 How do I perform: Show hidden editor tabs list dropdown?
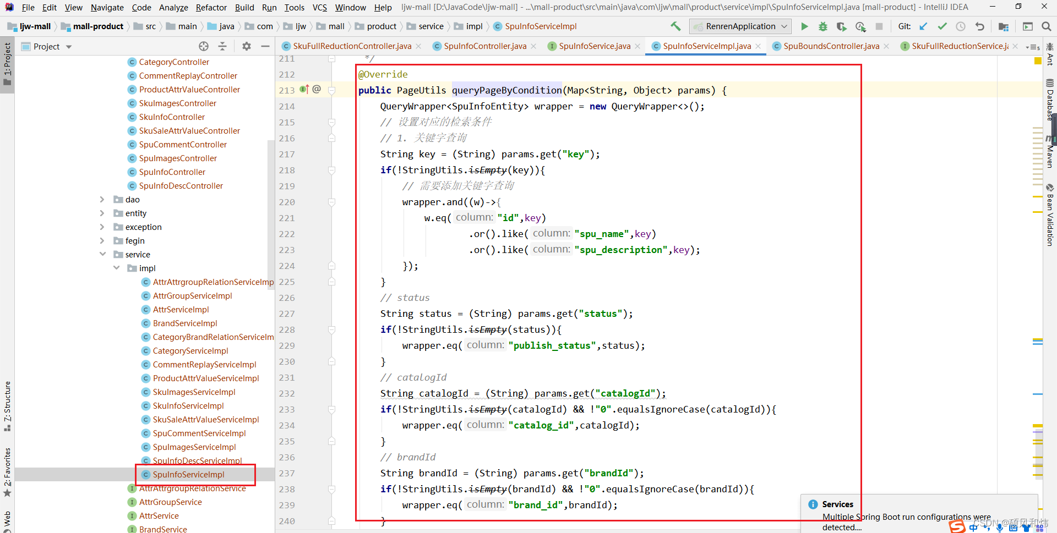[x=1033, y=47]
